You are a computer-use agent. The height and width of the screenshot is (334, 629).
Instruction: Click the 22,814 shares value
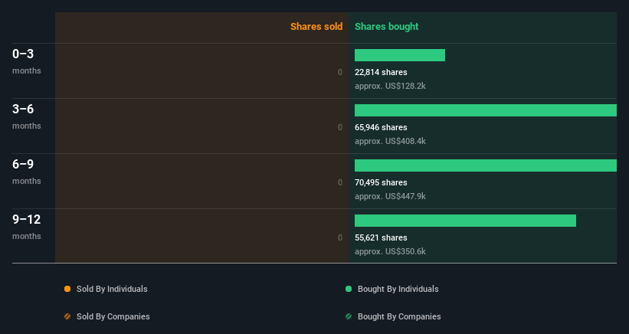[381, 72]
